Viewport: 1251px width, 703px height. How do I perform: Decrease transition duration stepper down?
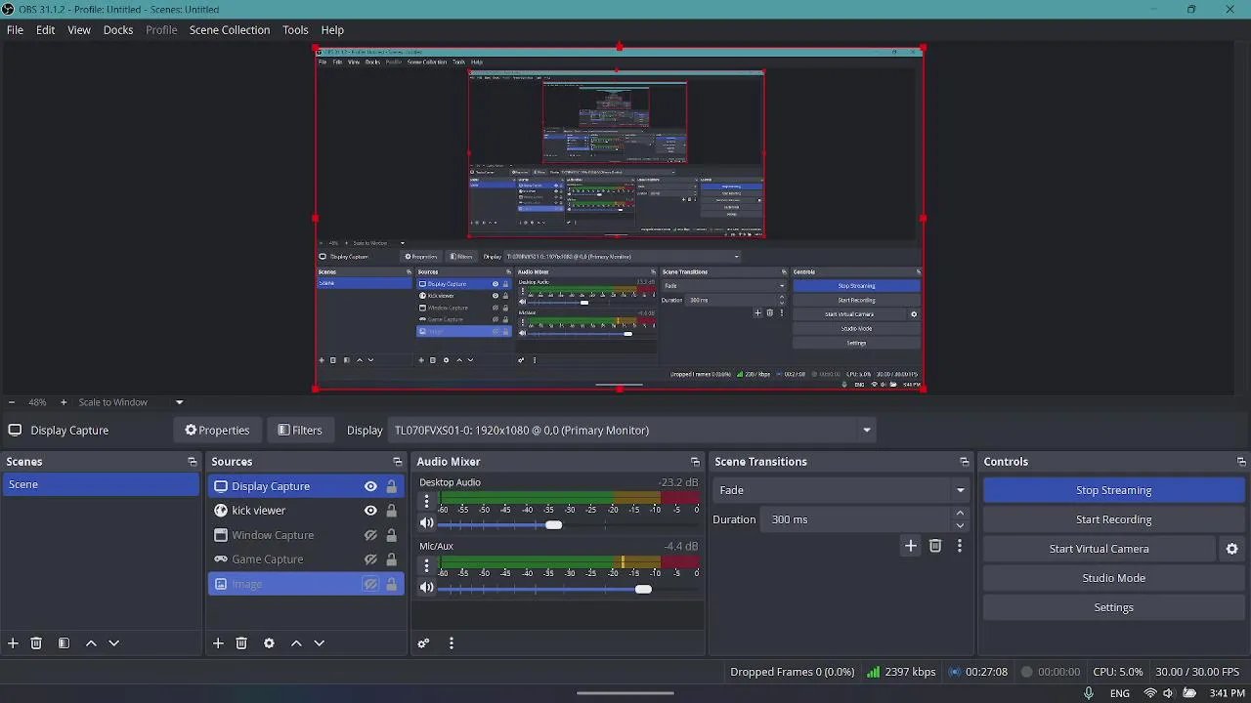(x=960, y=525)
